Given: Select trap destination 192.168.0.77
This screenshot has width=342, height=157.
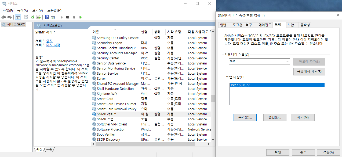Looking at the screenshot, I should click(277, 85).
